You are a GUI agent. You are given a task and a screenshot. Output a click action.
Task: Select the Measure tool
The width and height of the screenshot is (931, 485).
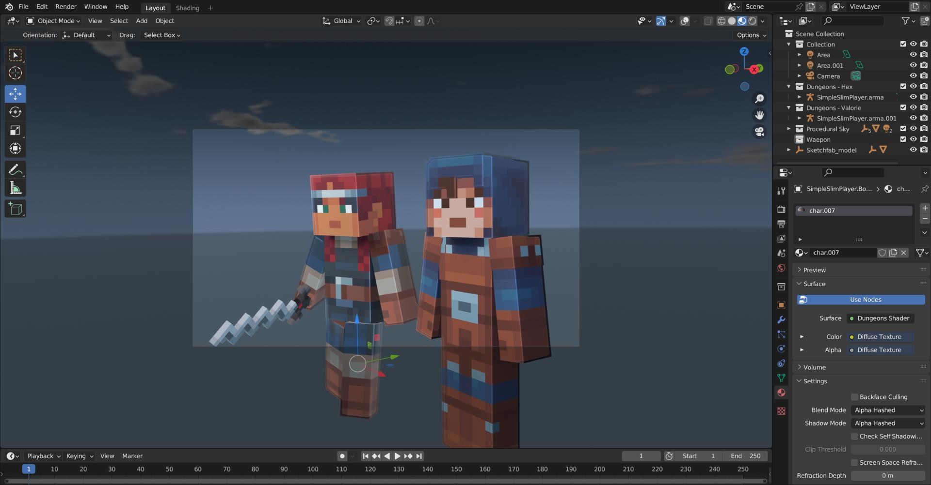pyautogui.click(x=15, y=188)
